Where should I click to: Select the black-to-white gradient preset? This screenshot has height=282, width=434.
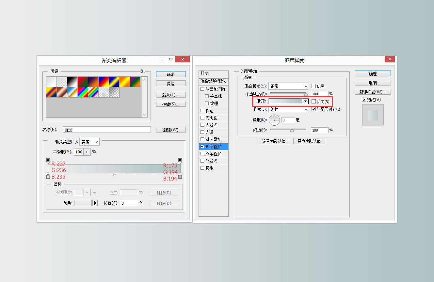(x=72, y=81)
